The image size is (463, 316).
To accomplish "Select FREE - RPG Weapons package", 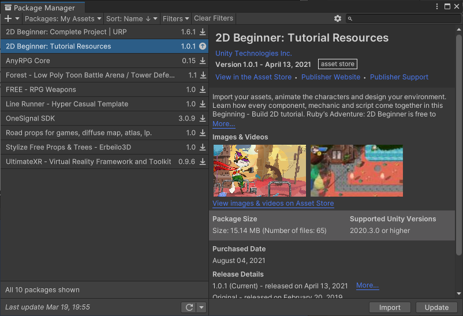I will (104, 89).
